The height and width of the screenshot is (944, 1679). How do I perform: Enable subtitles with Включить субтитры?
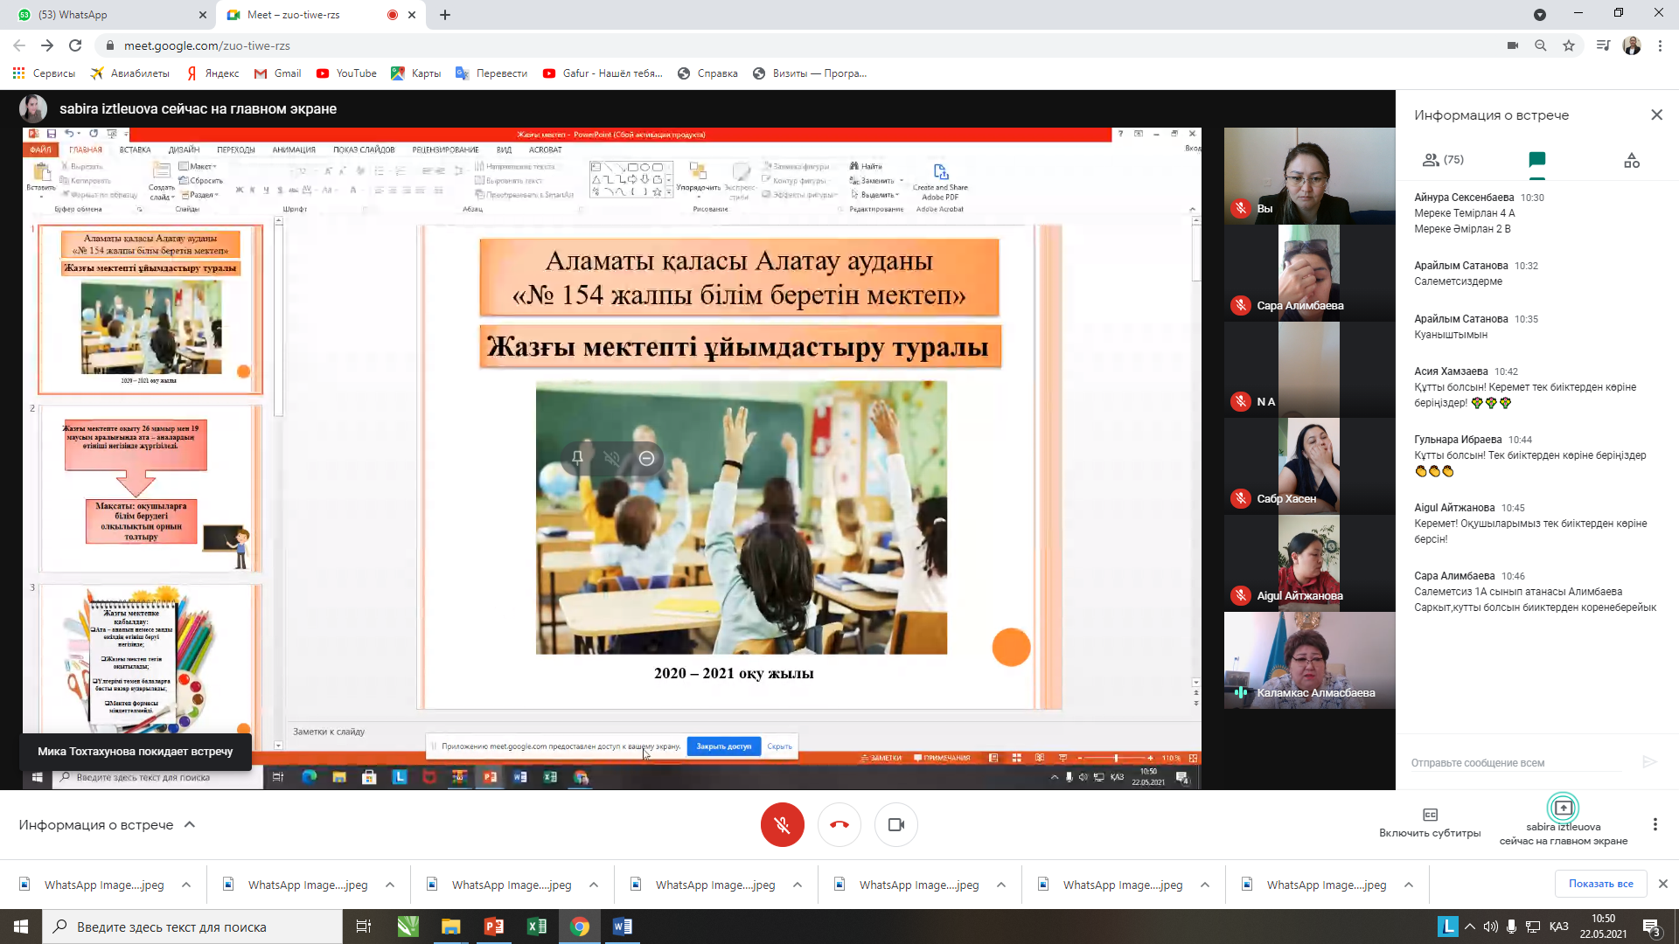click(x=1430, y=823)
